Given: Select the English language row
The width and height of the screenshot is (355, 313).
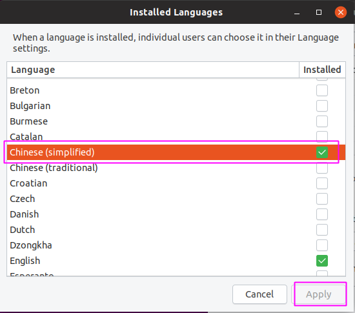Looking at the screenshot, I should pos(176,261).
